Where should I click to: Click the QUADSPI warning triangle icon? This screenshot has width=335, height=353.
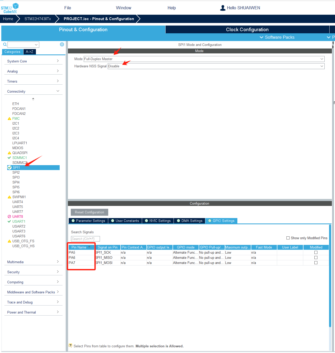(x=10, y=153)
